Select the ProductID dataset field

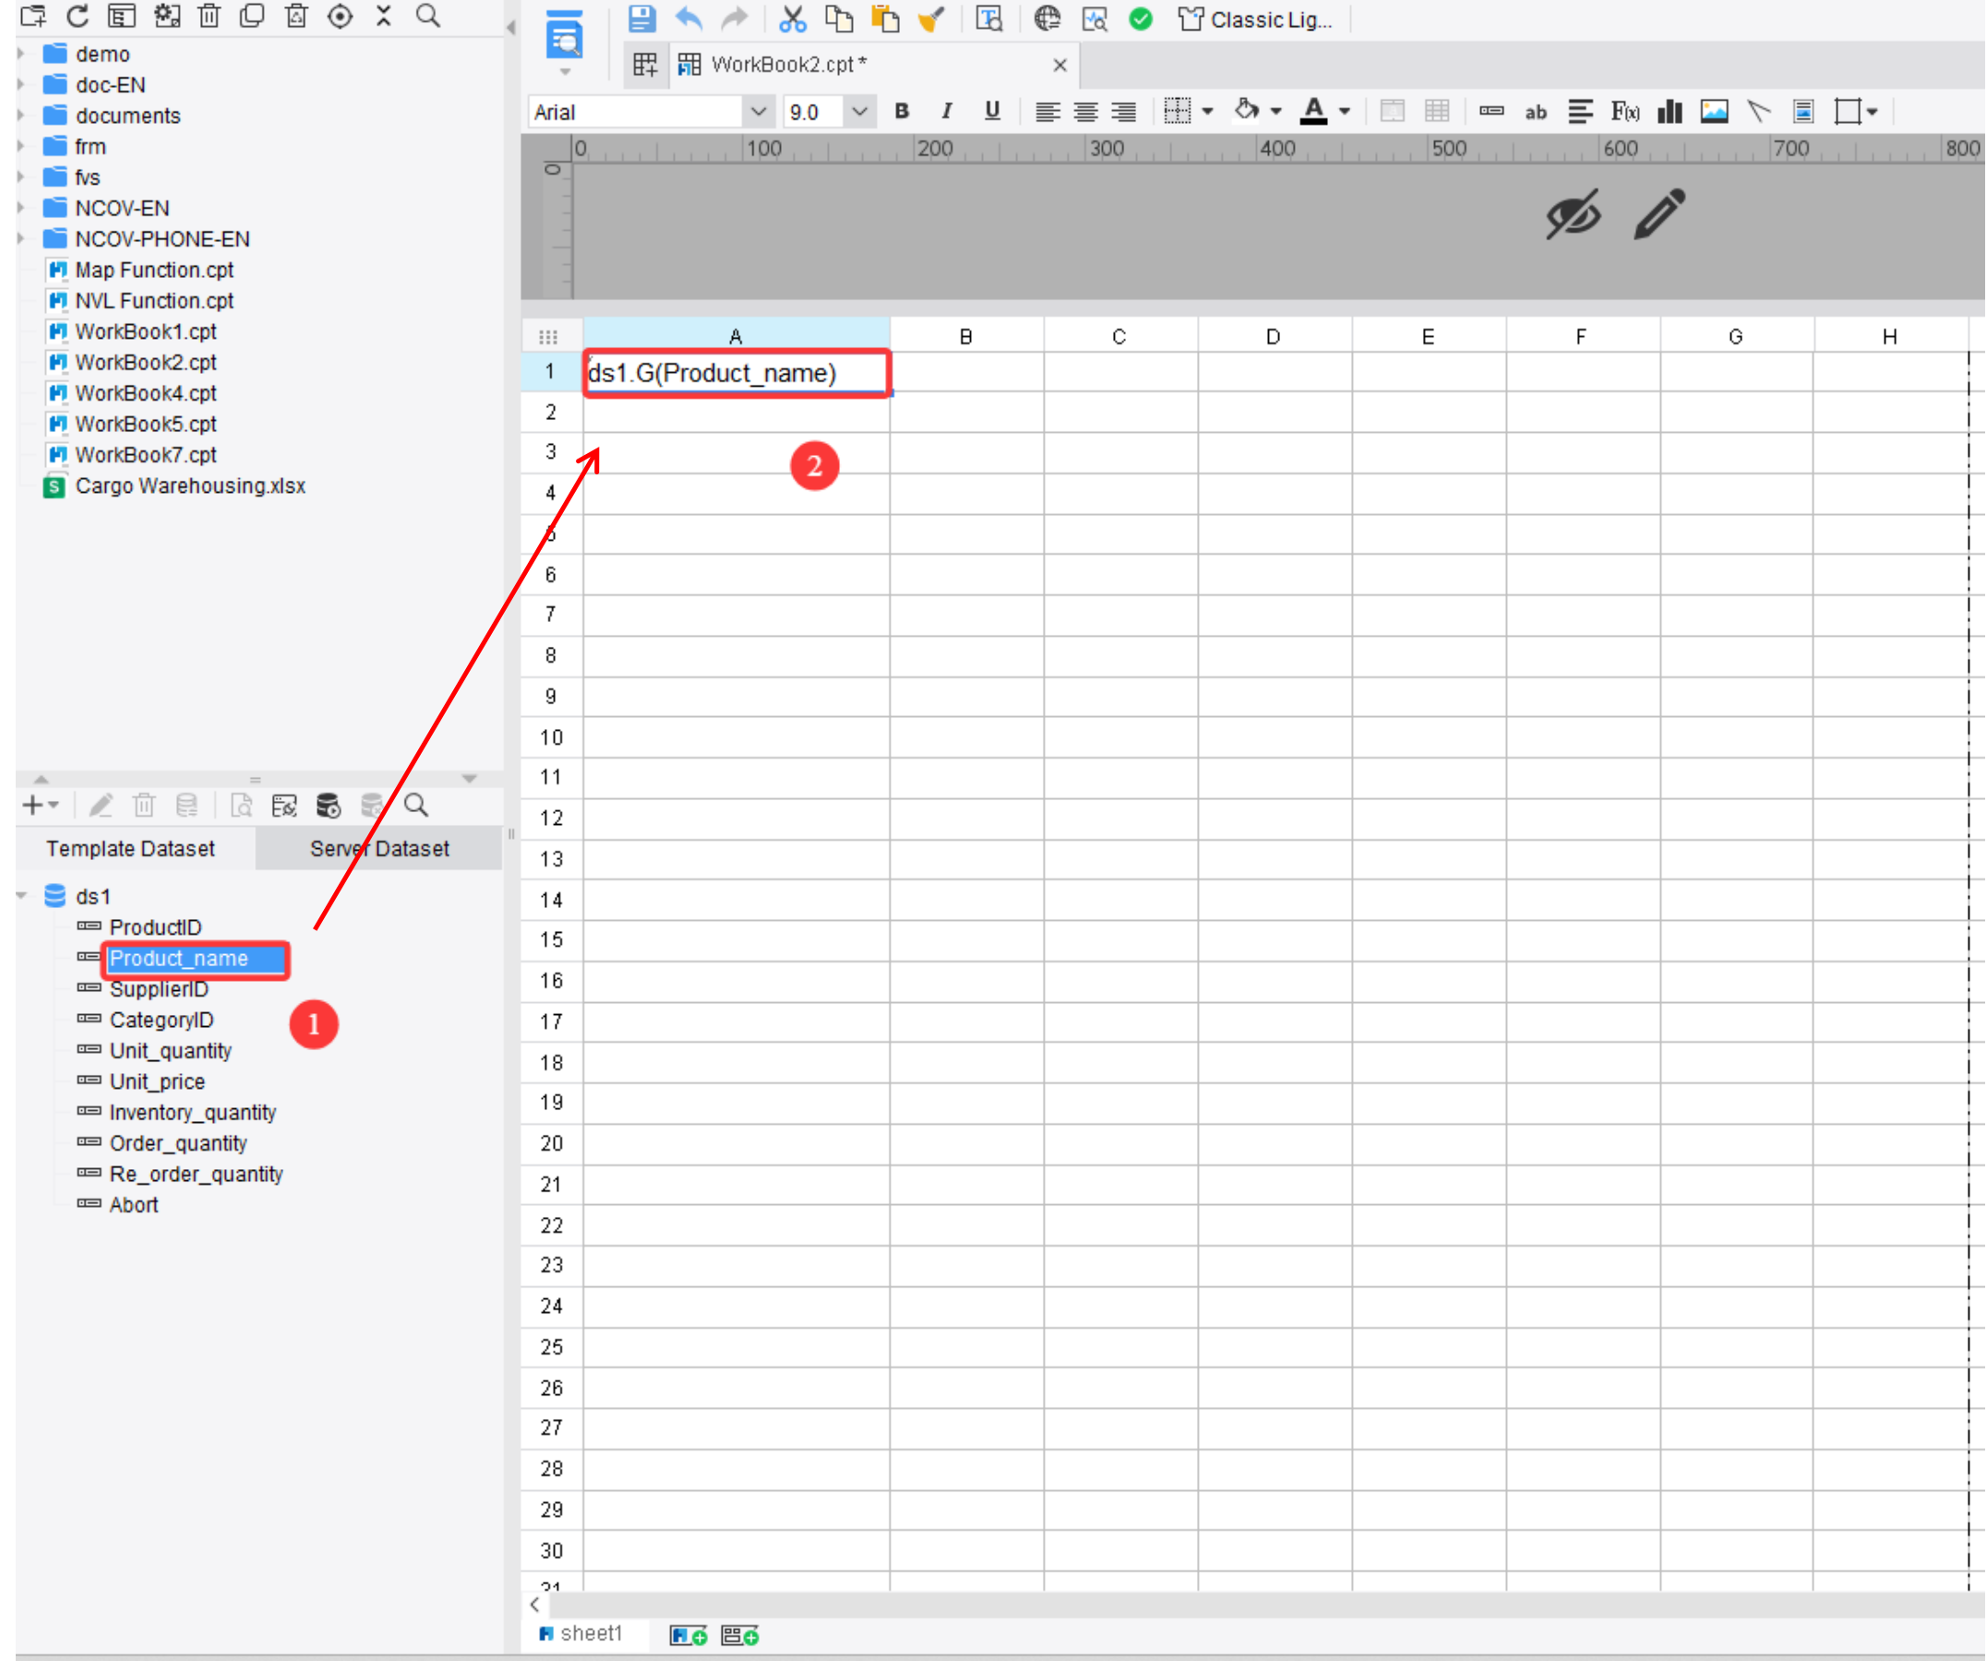click(x=155, y=928)
